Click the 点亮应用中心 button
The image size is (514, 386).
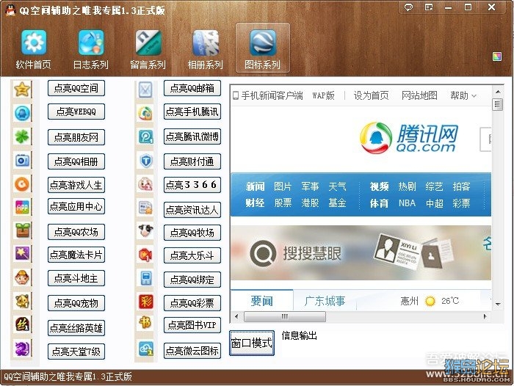[x=76, y=206]
